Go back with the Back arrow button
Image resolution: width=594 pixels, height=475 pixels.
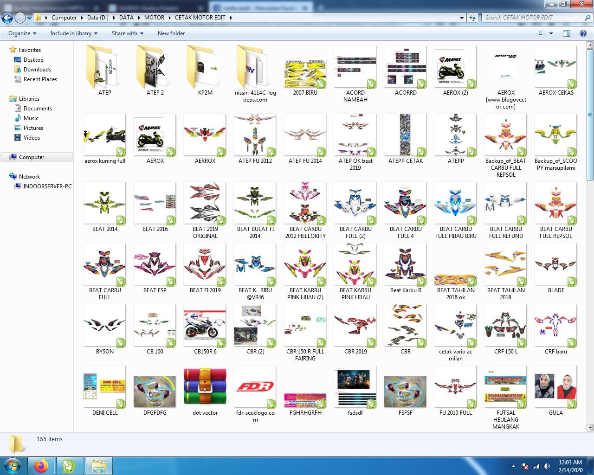[x=7, y=18]
